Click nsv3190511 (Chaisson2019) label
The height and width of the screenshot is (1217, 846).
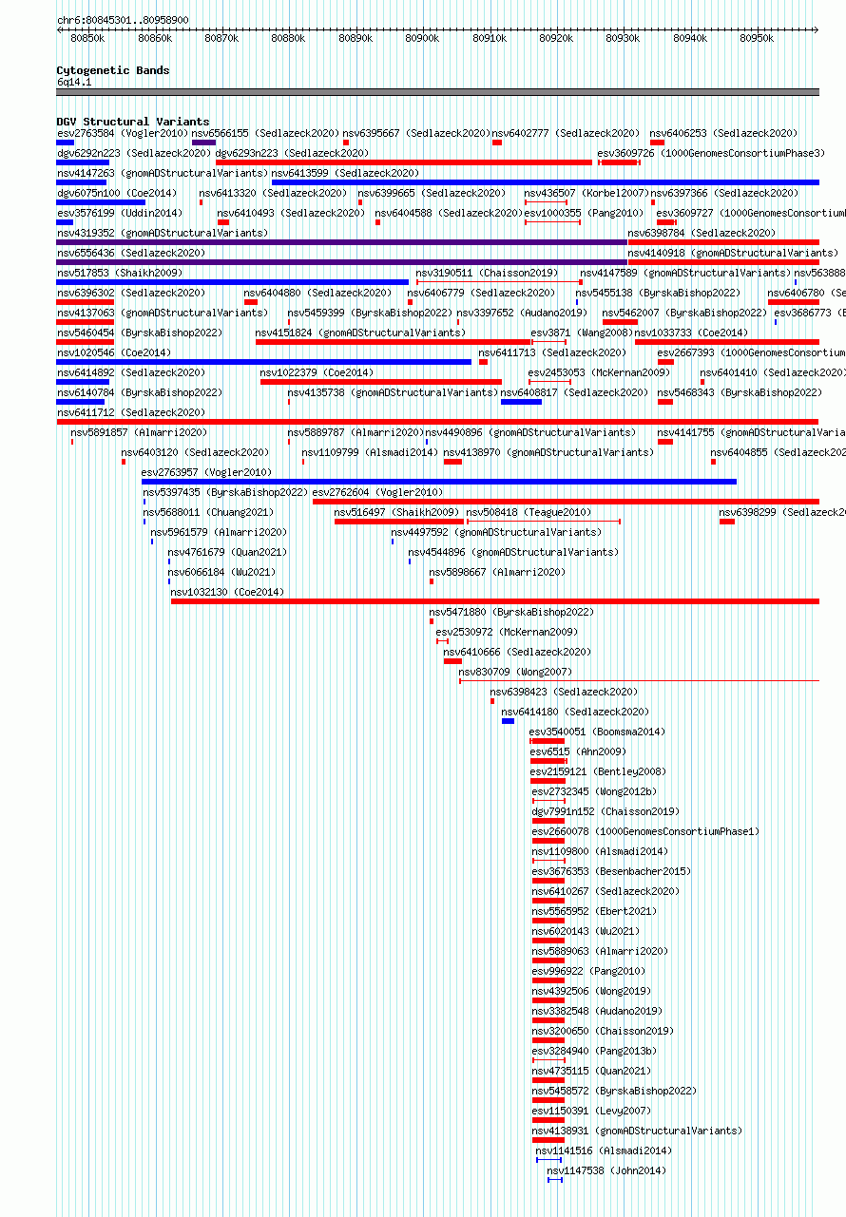488,273
